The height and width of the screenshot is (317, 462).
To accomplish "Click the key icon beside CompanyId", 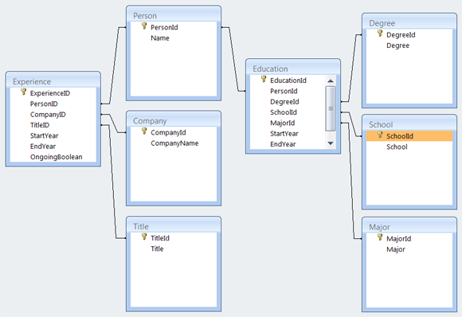I will 144,131.
